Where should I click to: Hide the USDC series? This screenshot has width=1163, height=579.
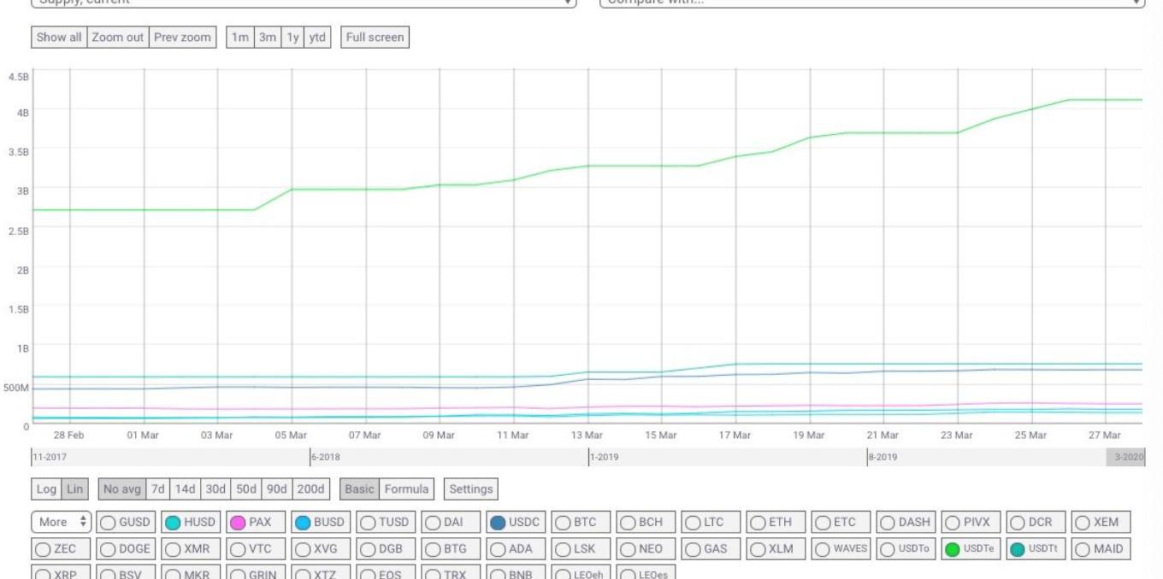[x=498, y=523]
